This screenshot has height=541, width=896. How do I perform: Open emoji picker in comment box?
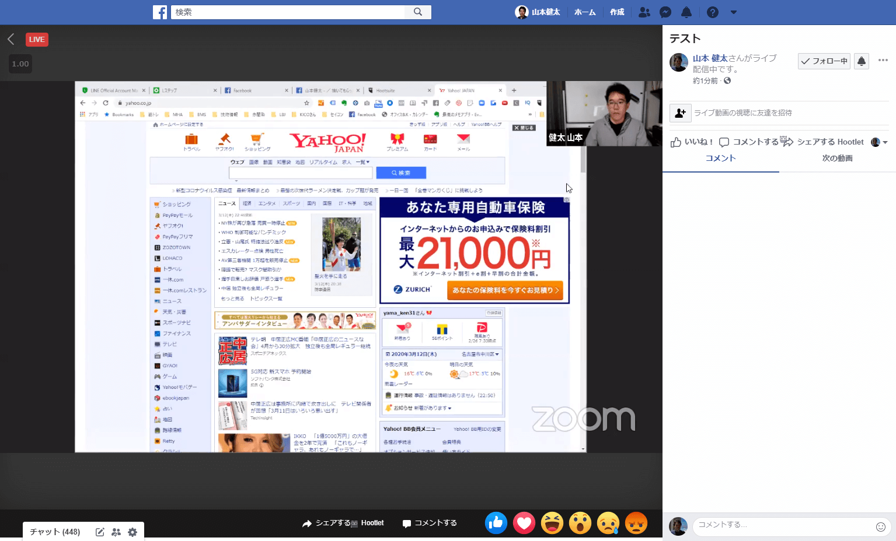pos(881,527)
